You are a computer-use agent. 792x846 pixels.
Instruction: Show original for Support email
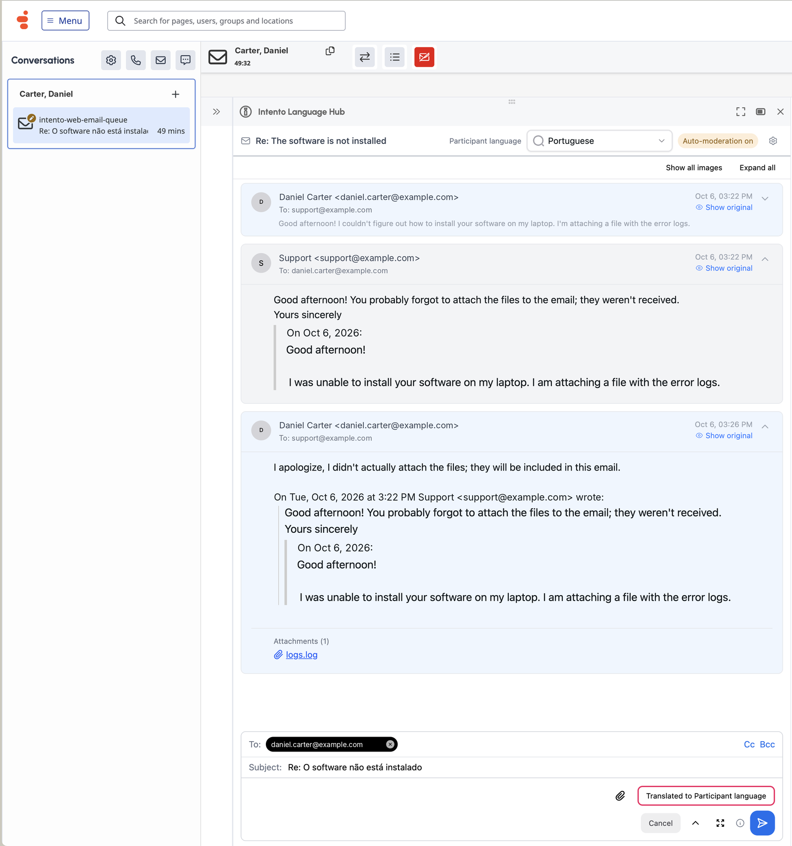coord(724,268)
